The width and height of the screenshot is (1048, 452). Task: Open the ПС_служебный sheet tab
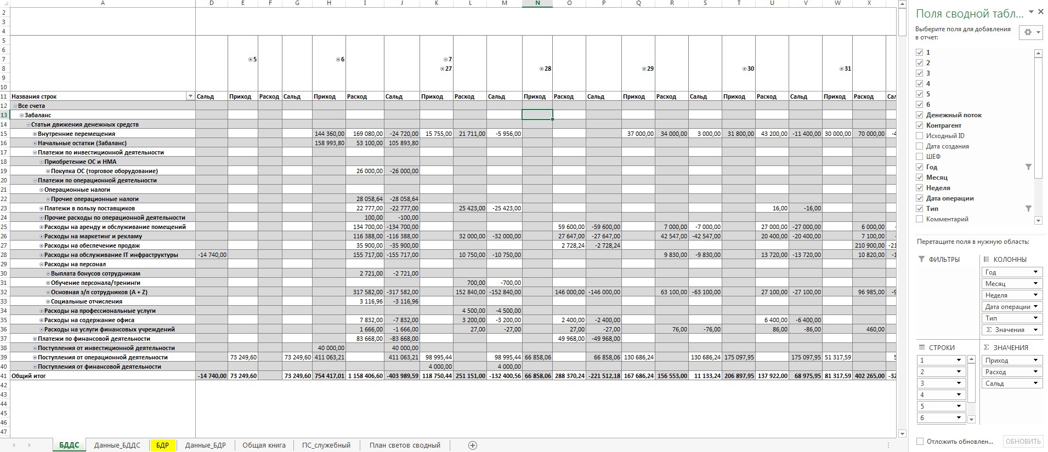coord(326,445)
